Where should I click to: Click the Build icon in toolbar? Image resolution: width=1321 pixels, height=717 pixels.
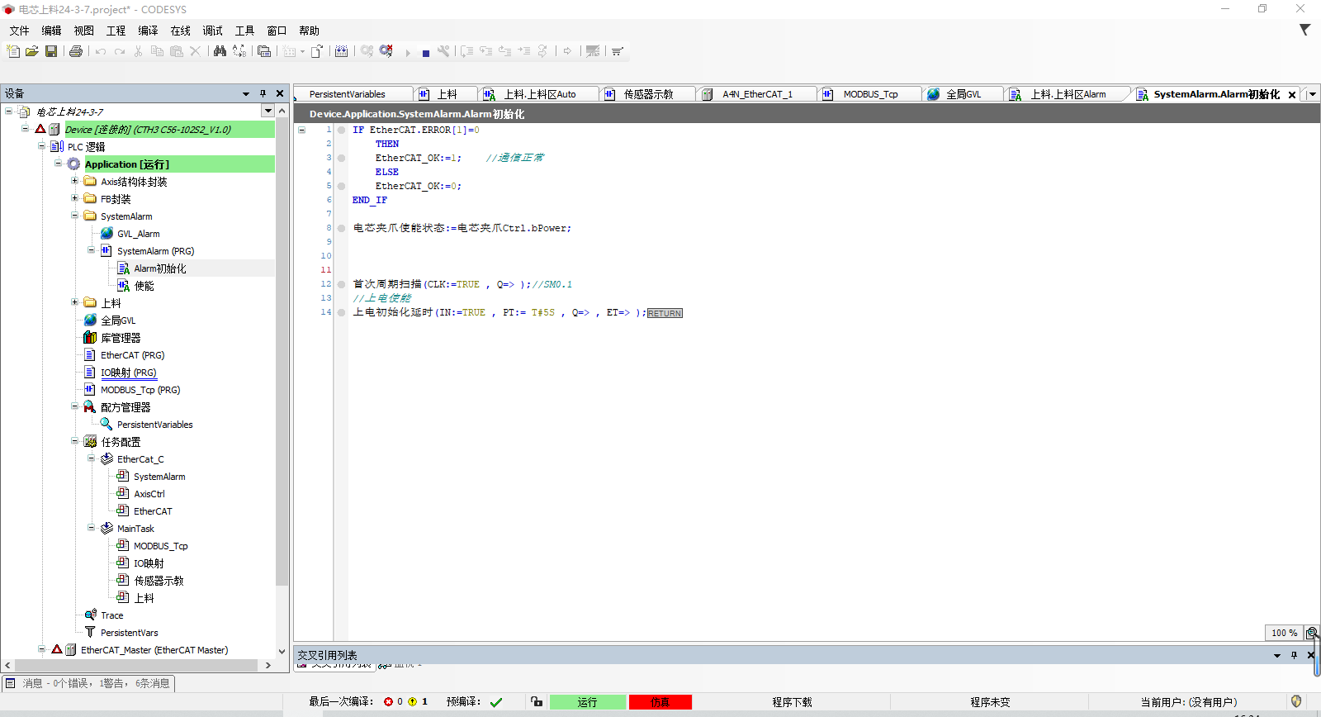coord(341,51)
